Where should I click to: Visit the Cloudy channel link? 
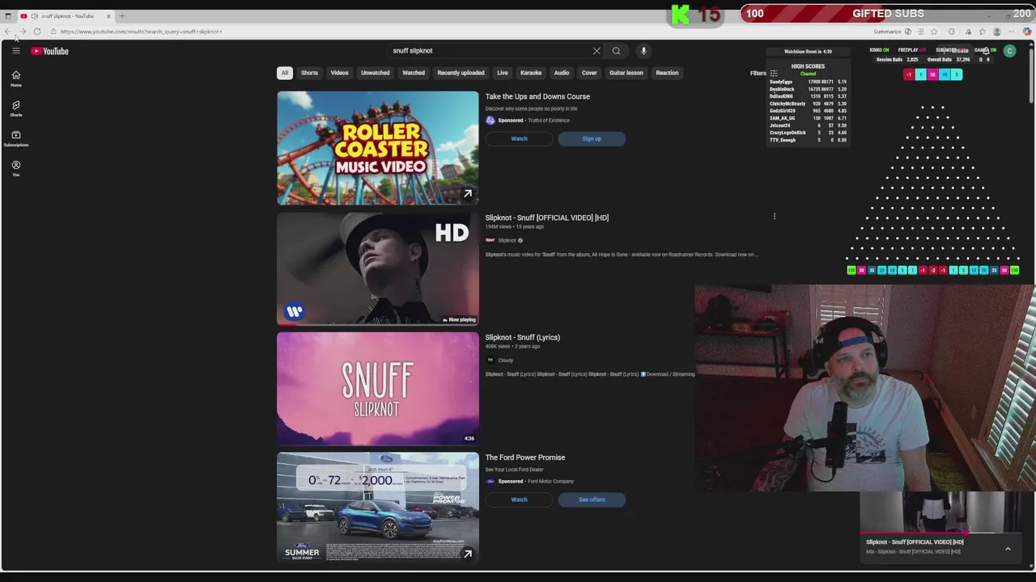pyautogui.click(x=505, y=361)
